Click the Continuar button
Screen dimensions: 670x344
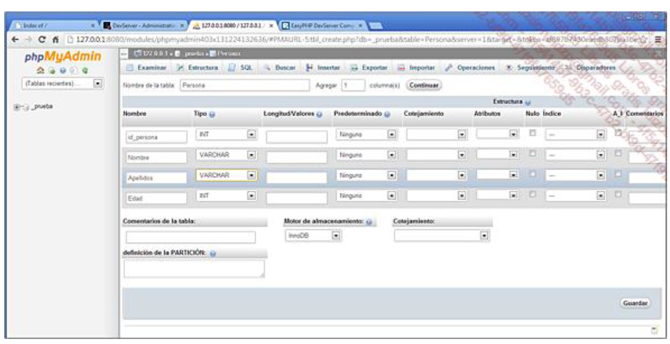[424, 85]
